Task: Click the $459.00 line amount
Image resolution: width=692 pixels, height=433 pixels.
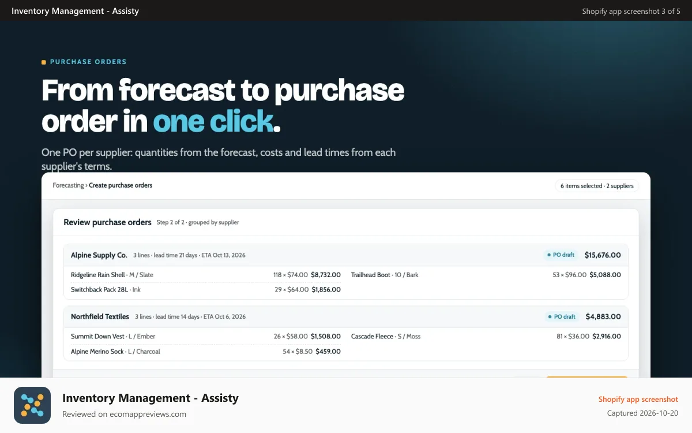Action: point(328,351)
